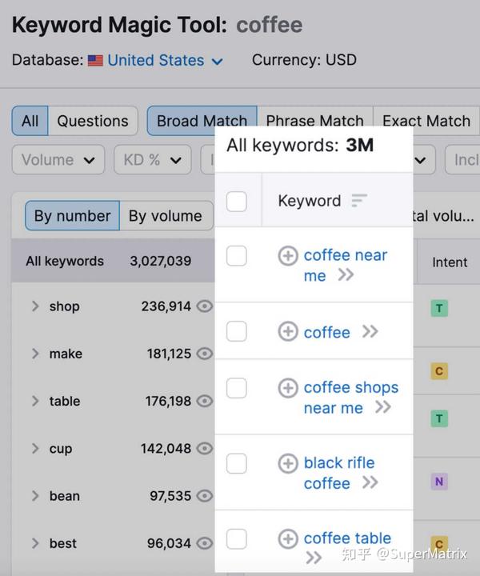Click double-arrow icon next to 'coffee' keyword

tap(370, 332)
